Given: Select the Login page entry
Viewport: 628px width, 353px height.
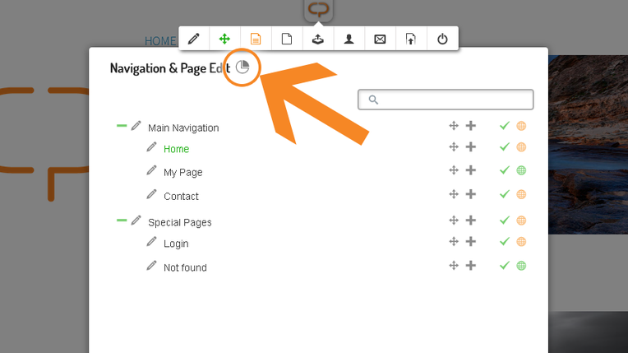Looking at the screenshot, I should coord(176,244).
